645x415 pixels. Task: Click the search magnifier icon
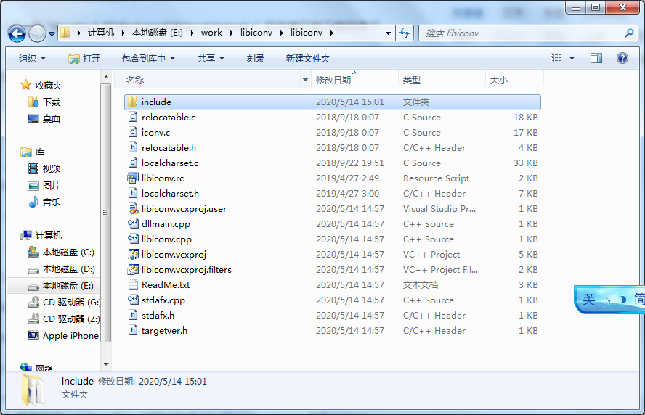coord(629,33)
